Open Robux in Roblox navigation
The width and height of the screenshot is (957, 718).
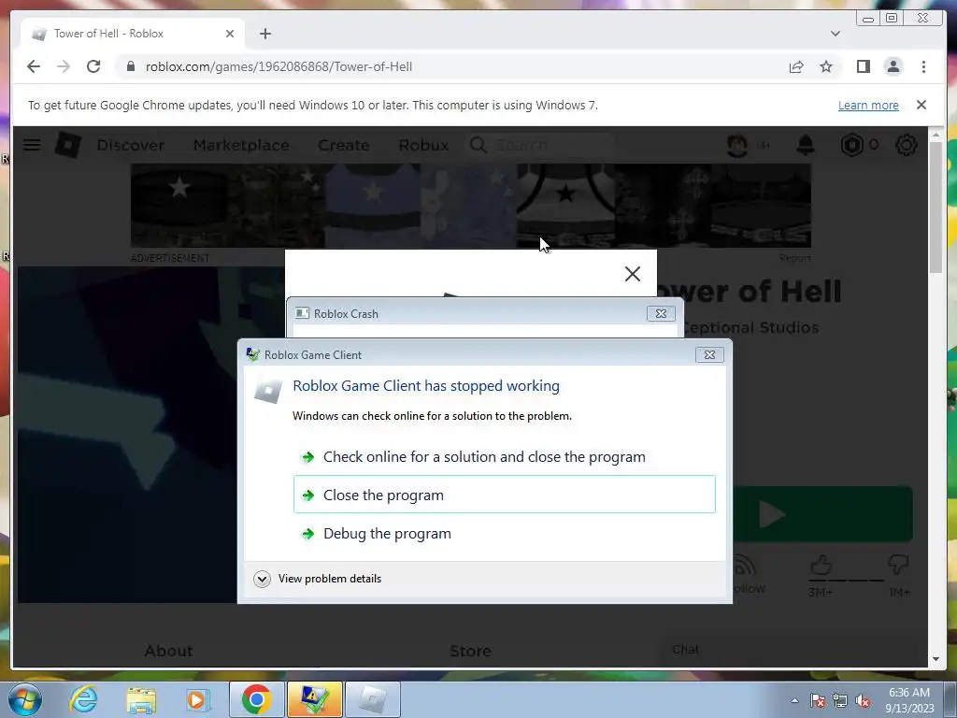pos(423,145)
